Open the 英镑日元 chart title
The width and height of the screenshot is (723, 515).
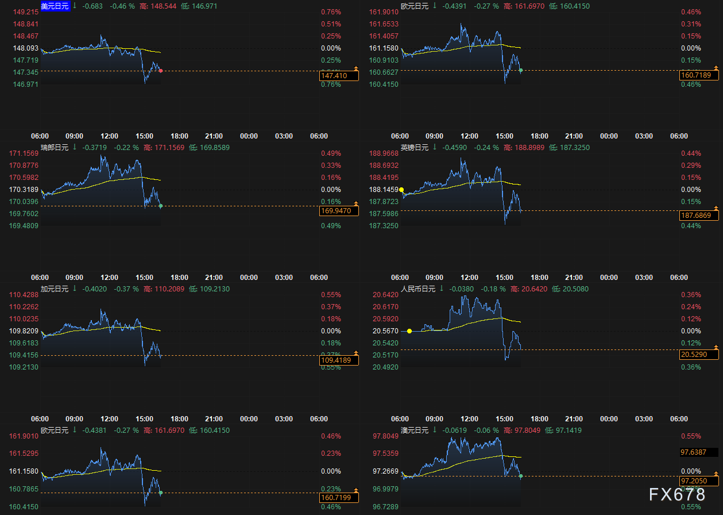[x=415, y=148]
